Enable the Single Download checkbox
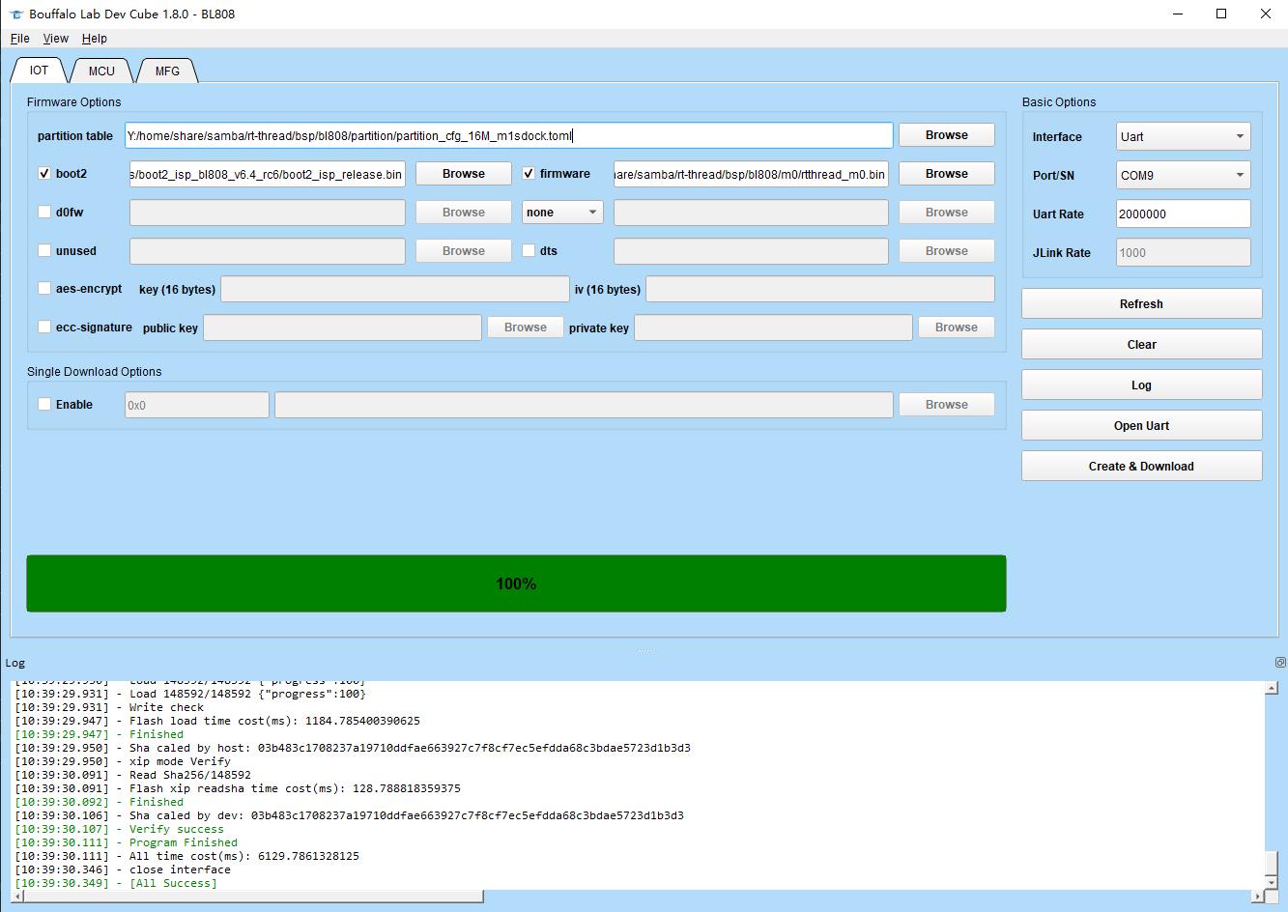The height and width of the screenshot is (912, 1288). [x=44, y=405]
